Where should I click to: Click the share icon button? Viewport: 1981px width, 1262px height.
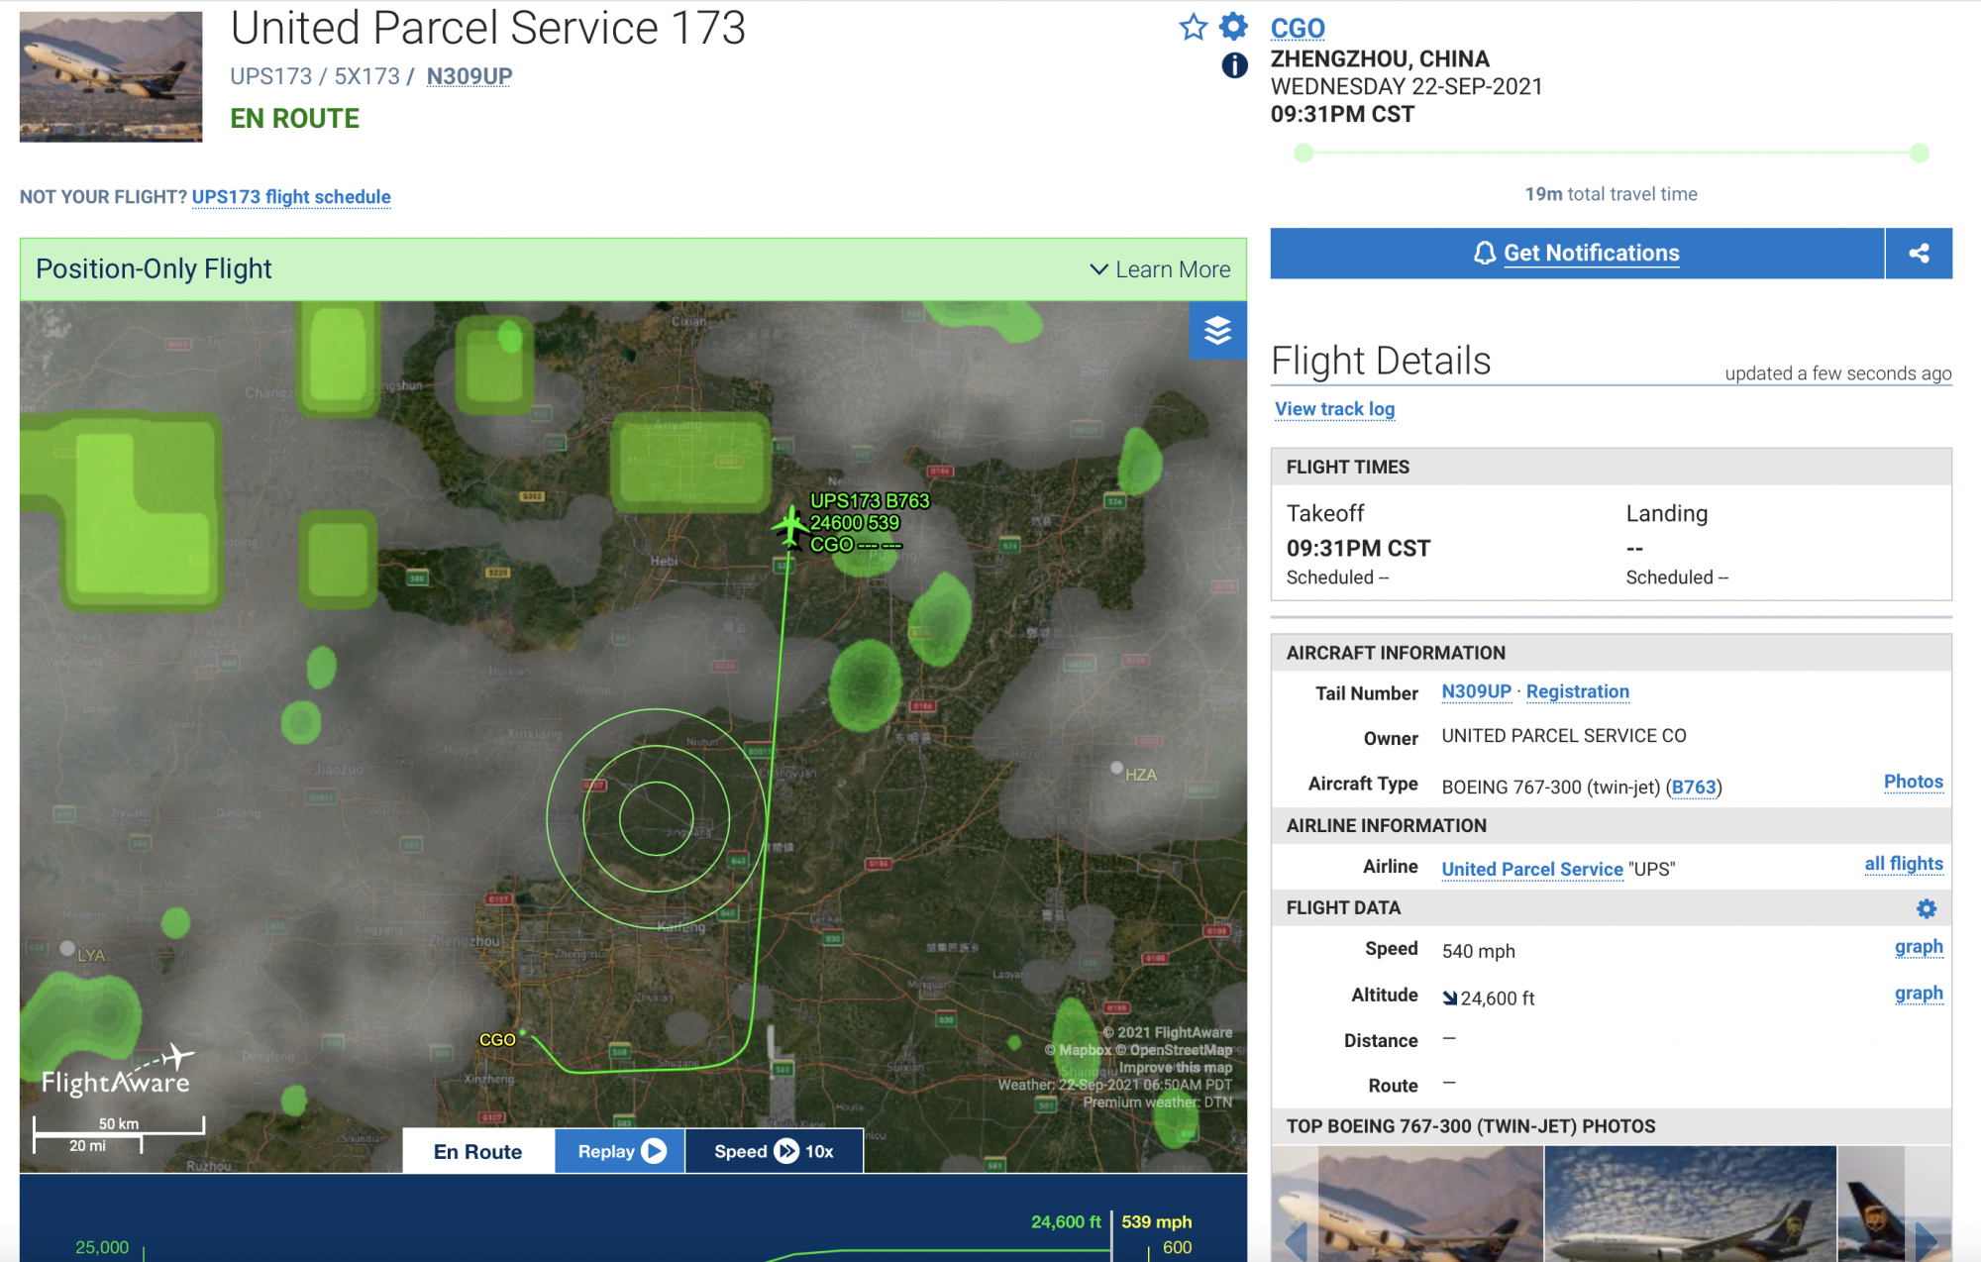(x=1919, y=253)
